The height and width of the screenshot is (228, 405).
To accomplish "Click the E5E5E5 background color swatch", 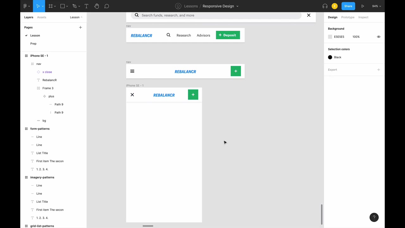I will click(x=330, y=37).
